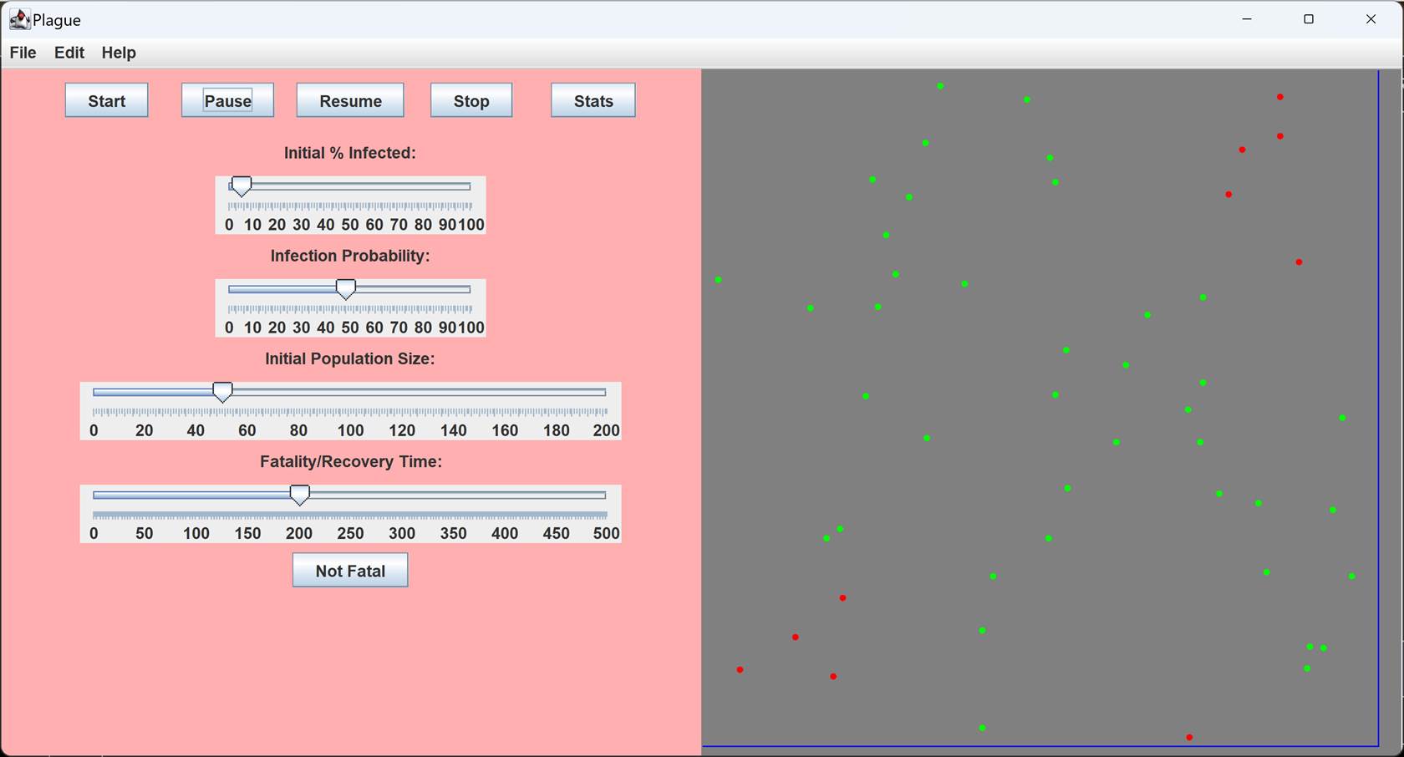
Task: Open the Stats view
Action: pos(593,100)
